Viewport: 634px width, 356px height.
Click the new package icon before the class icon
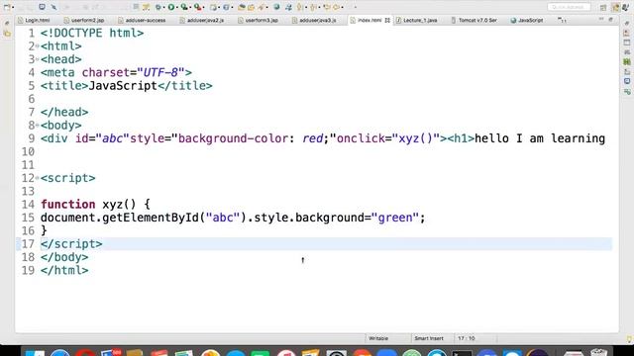click(x=213, y=7)
